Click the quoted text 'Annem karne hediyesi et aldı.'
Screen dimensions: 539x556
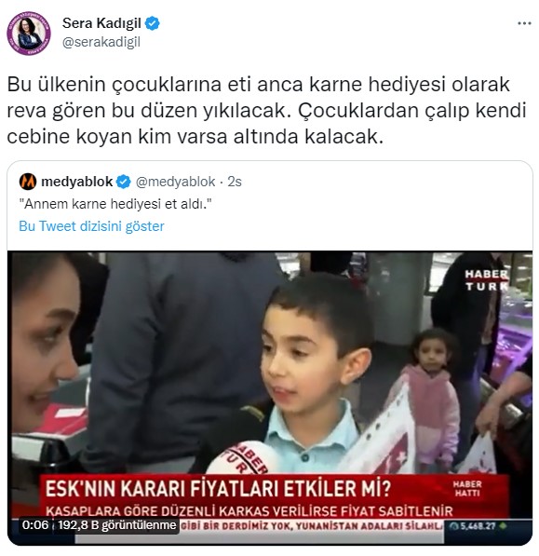pyautogui.click(x=115, y=204)
